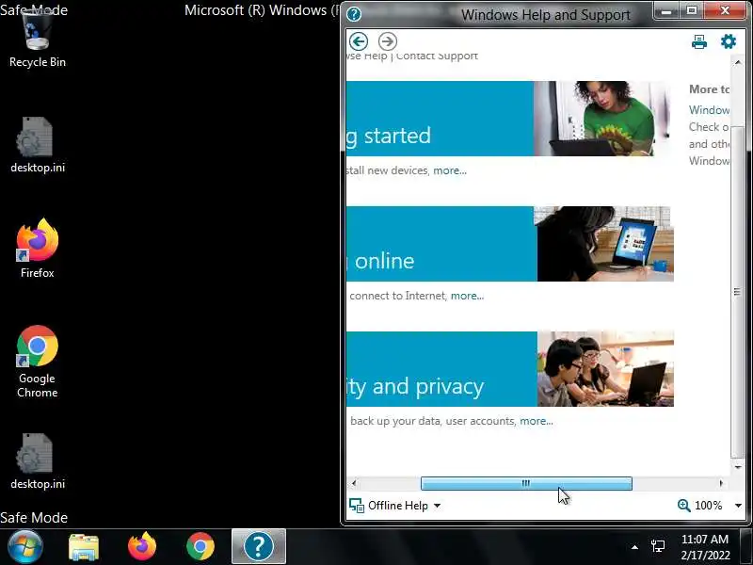The width and height of the screenshot is (753, 565).
Task: Click the horizontal scrollbar thumb
Action: 526,483
